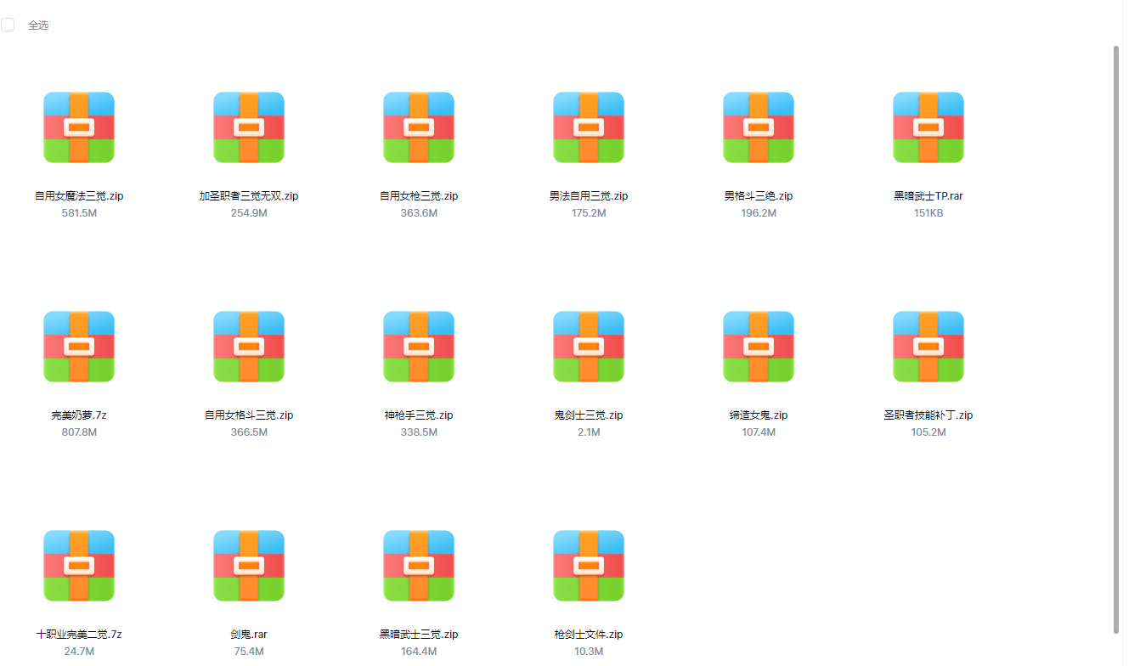Open the 完美奶萝.7z file icon
This screenshot has height=666, width=1140.
click(79, 345)
